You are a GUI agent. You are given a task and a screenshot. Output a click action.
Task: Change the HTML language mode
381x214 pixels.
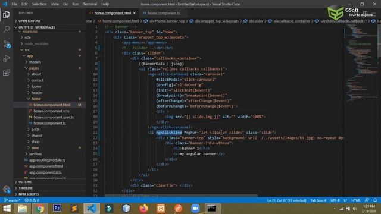point(356,200)
